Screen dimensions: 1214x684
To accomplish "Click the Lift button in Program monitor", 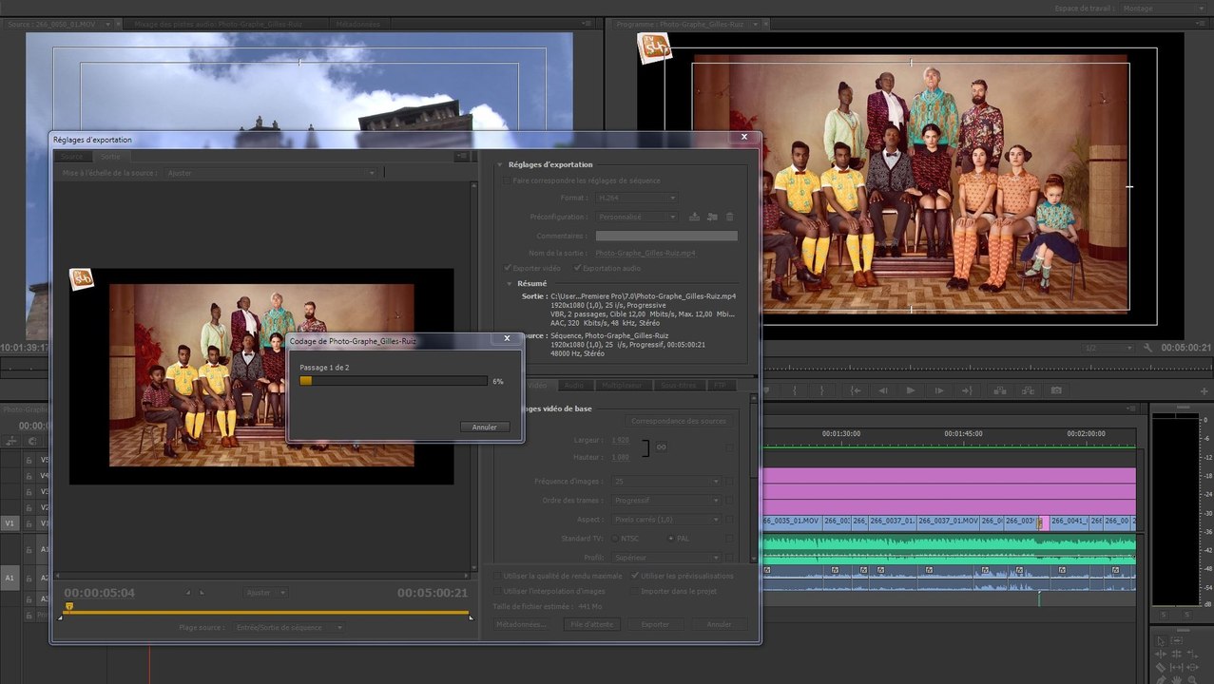I will pos(999,390).
